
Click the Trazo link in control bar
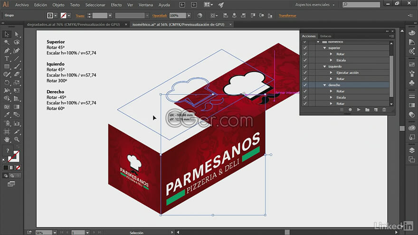point(80,16)
